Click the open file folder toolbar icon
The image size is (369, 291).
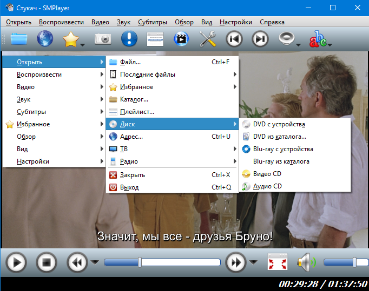tap(18, 39)
